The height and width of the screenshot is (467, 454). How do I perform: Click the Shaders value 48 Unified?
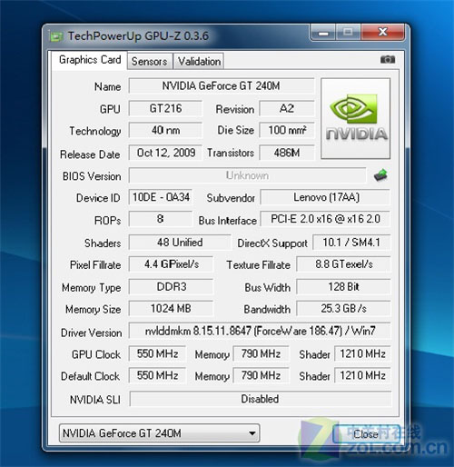pyautogui.click(x=180, y=243)
